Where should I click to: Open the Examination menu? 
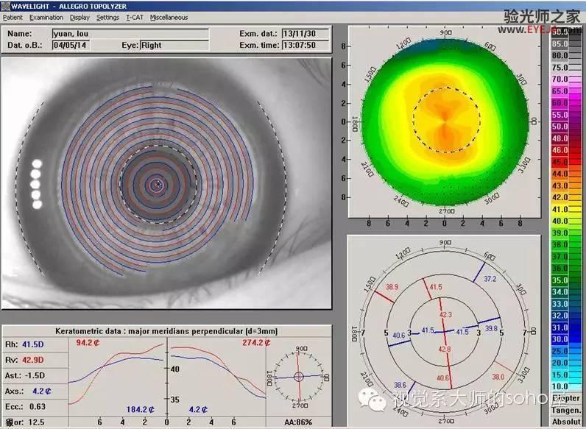tap(46, 17)
